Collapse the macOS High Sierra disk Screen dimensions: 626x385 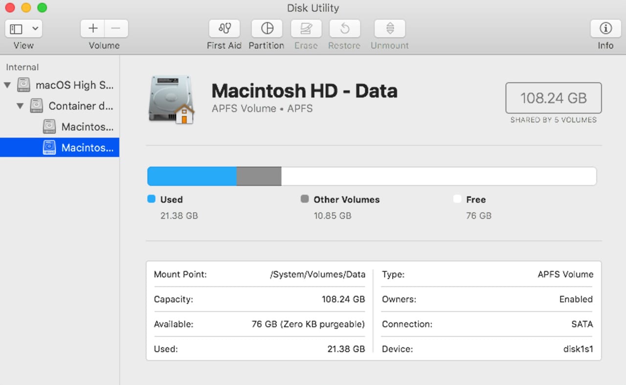(7, 85)
